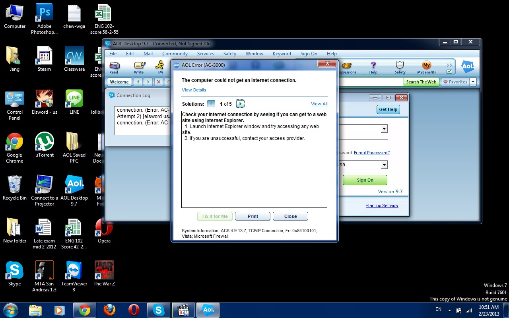Click the View Details link
509x318 pixels.
tap(194, 90)
